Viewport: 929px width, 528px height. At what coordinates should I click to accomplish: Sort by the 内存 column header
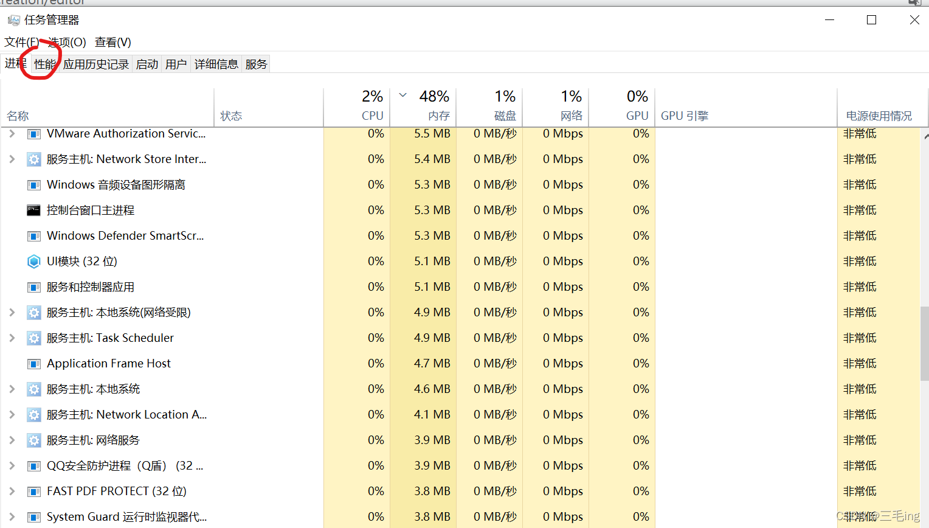click(x=423, y=108)
